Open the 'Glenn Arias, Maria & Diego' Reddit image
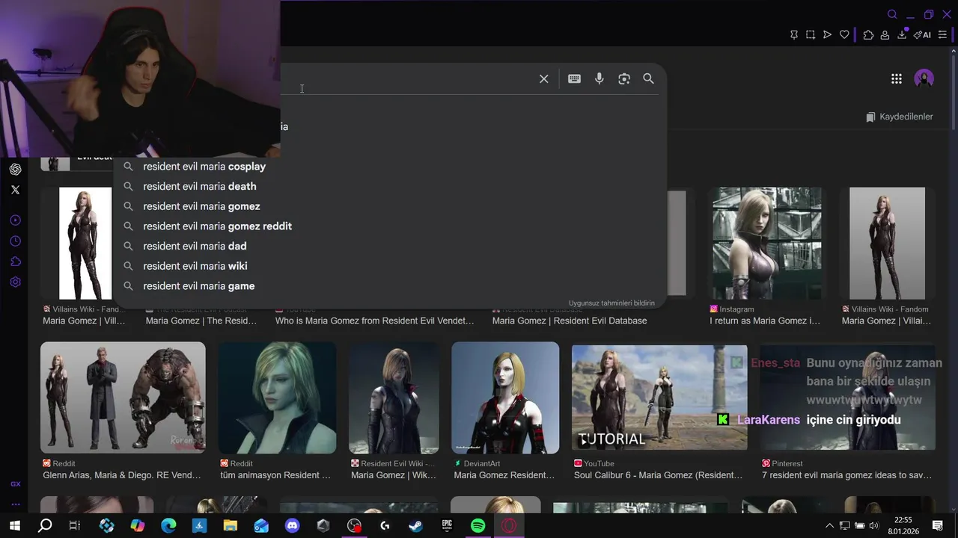 click(x=123, y=398)
